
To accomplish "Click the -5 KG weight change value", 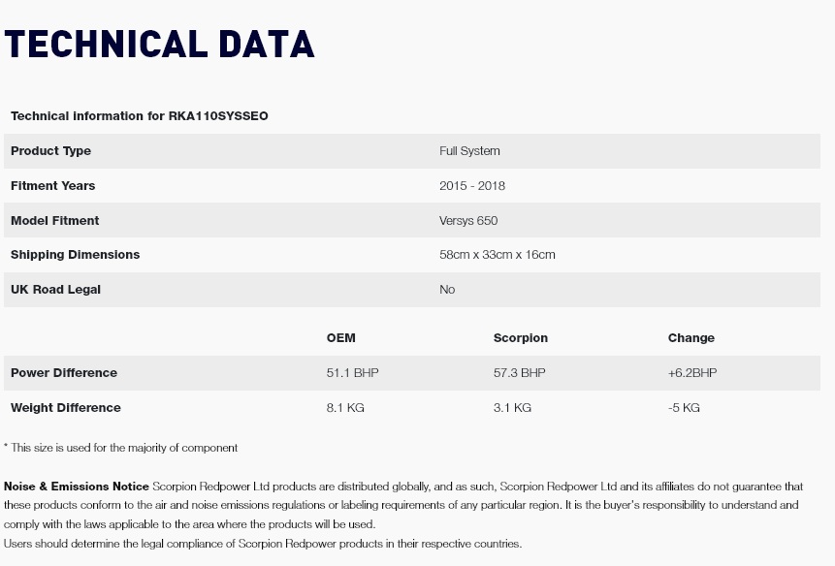I will click(684, 408).
